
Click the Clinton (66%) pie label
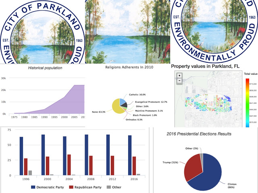(x=230, y=185)
